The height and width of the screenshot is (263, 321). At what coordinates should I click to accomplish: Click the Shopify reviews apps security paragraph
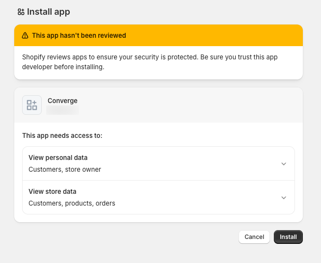point(150,62)
